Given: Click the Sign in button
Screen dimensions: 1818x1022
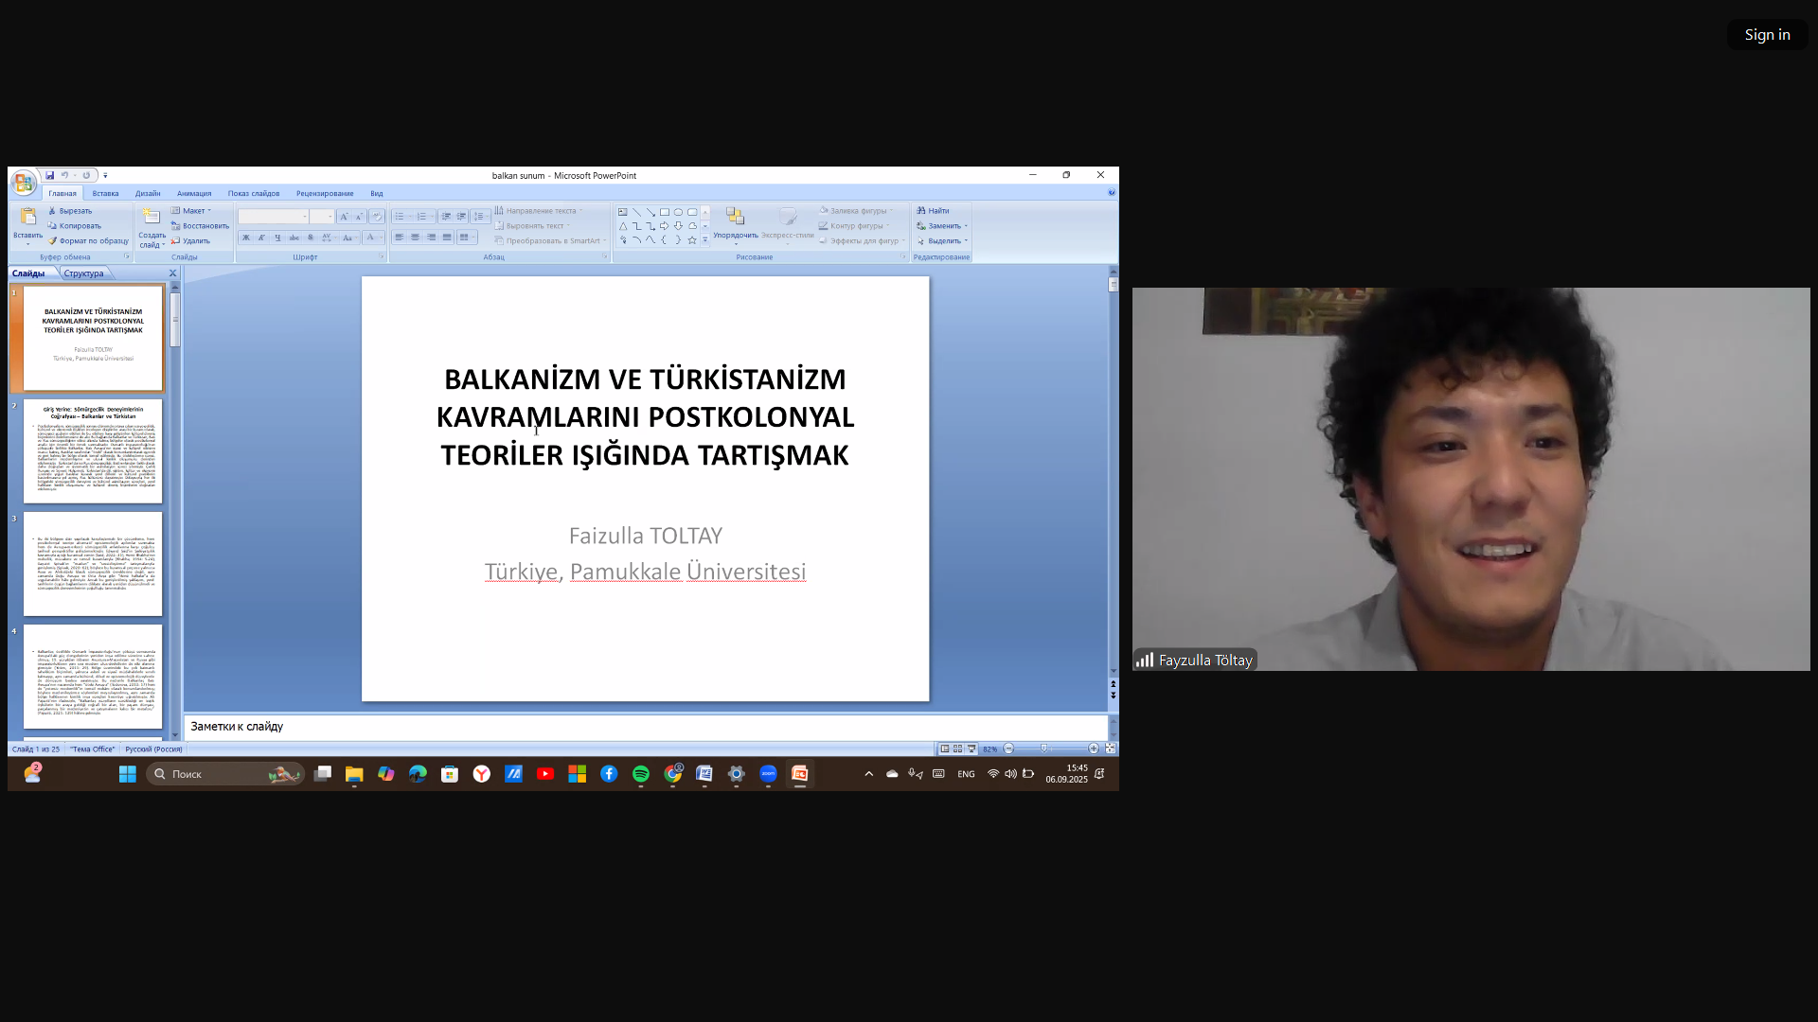Looking at the screenshot, I should click(1767, 35).
